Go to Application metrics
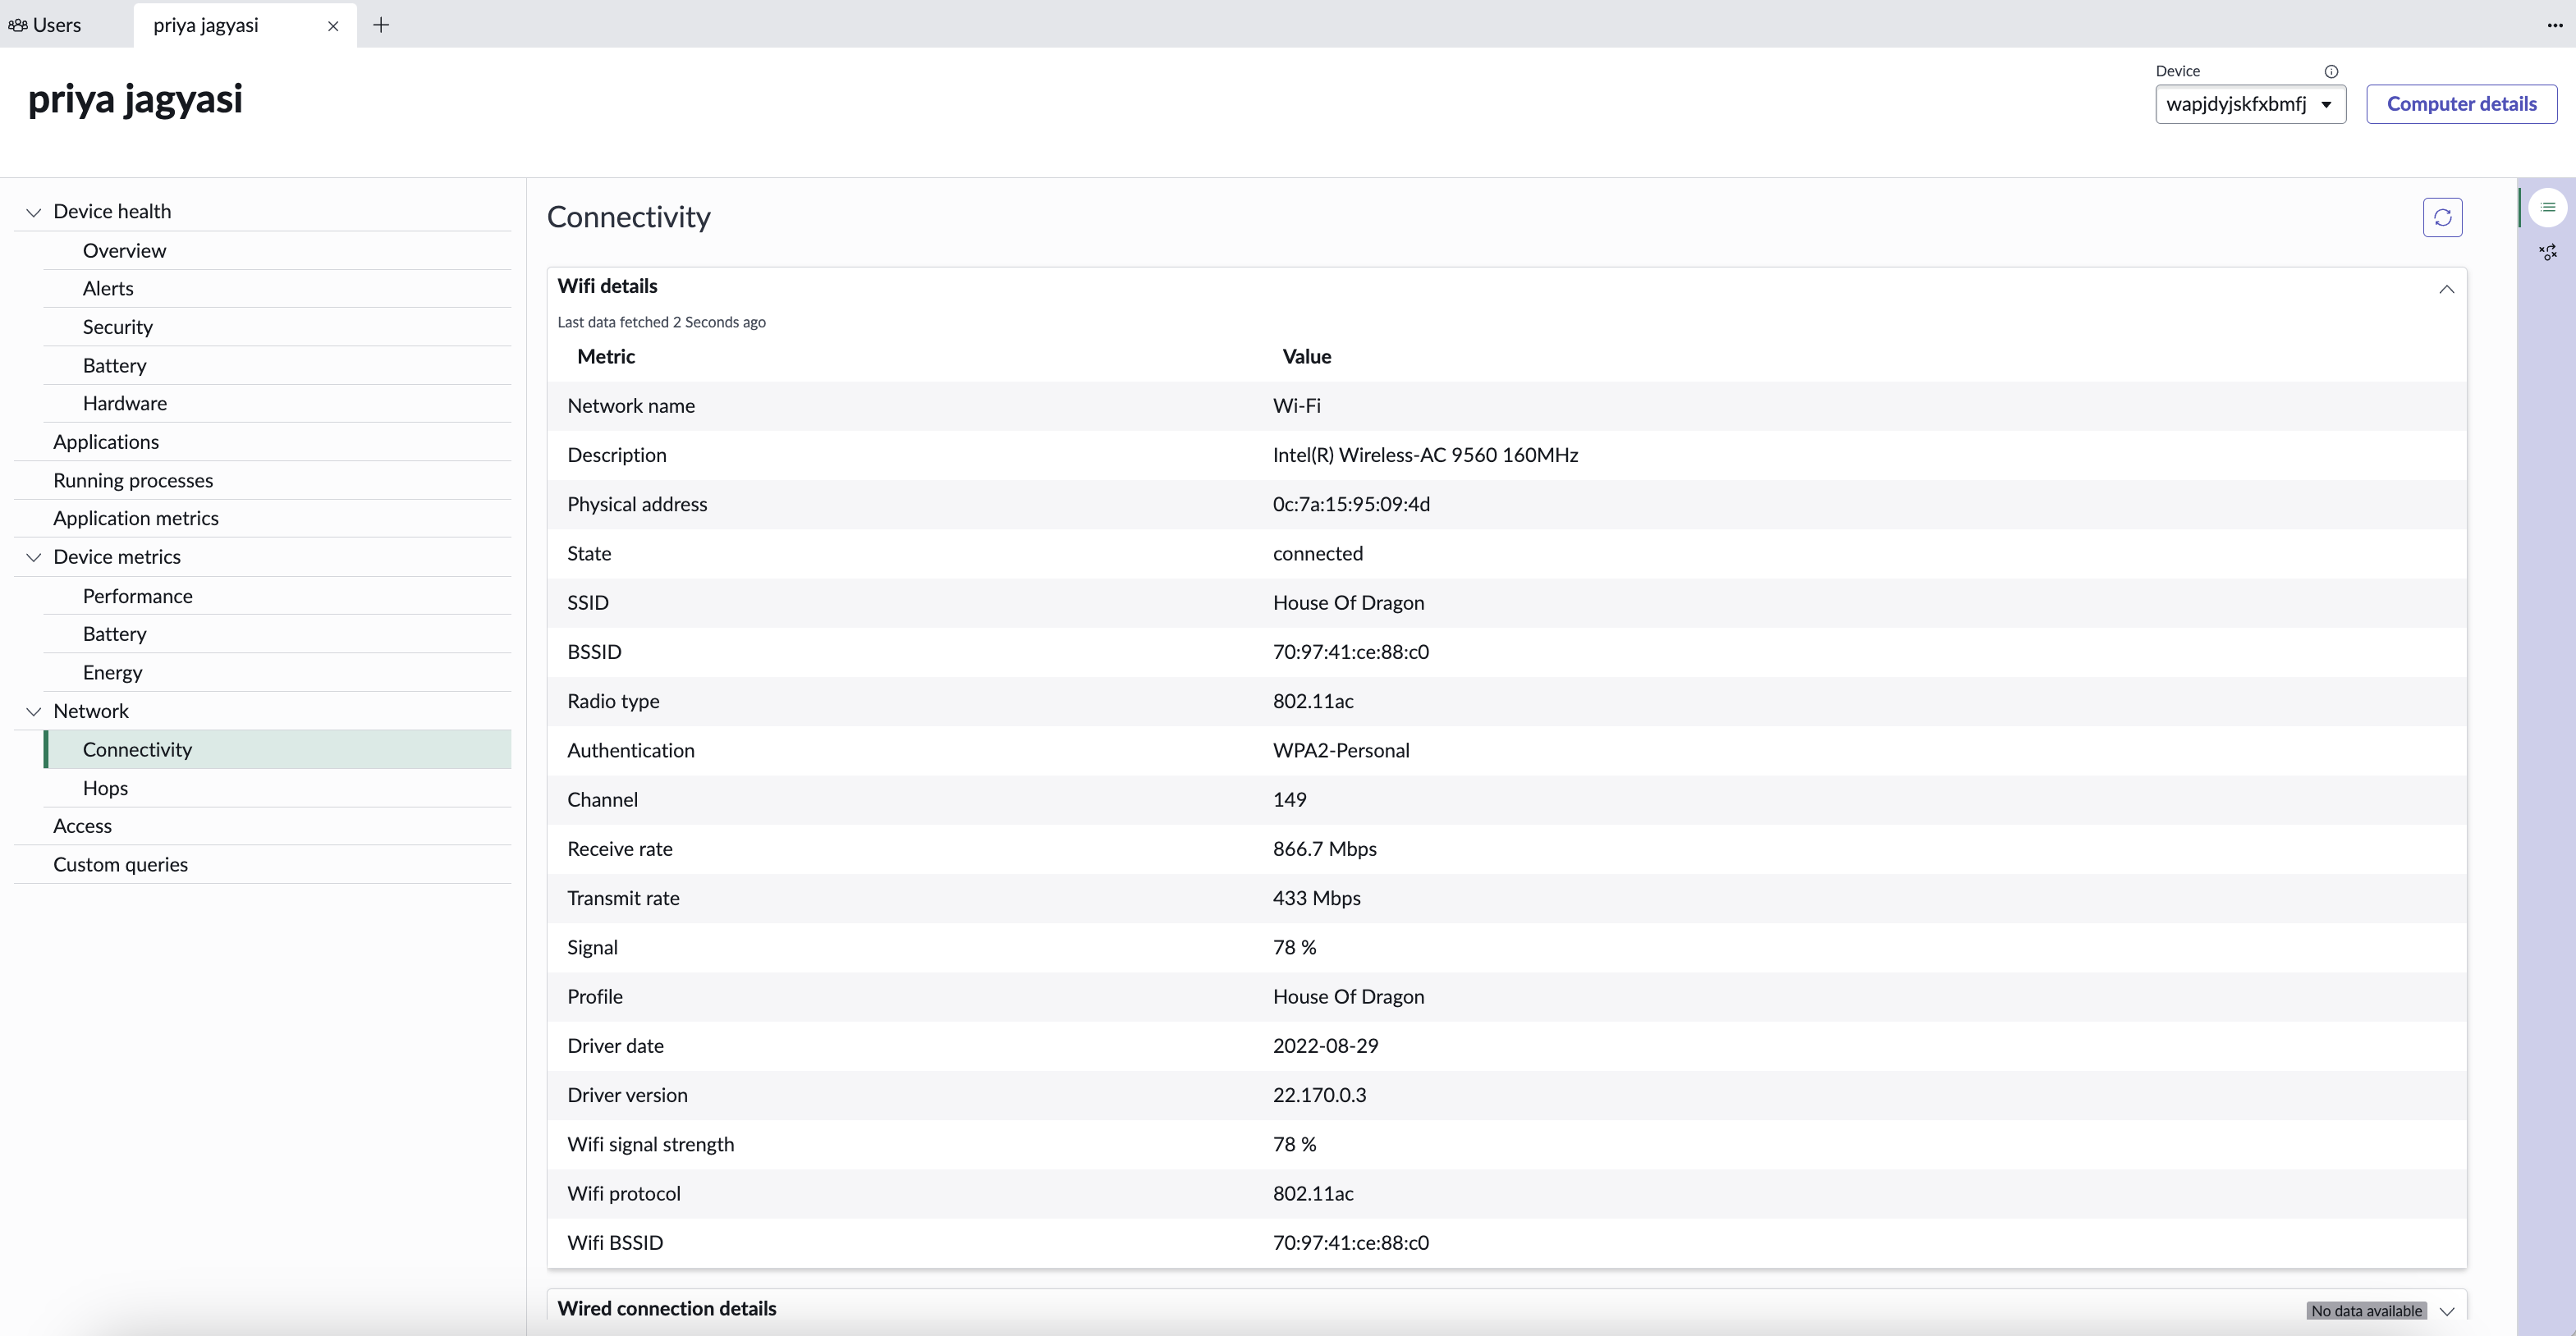The width and height of the screenshot is (2576, 1336). click(x=136, y=518)
